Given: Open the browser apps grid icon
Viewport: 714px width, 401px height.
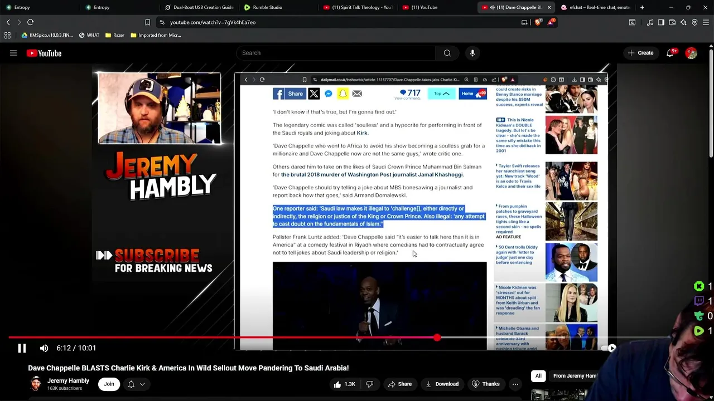Looking at the screenshot, I should tap(7, 35).
